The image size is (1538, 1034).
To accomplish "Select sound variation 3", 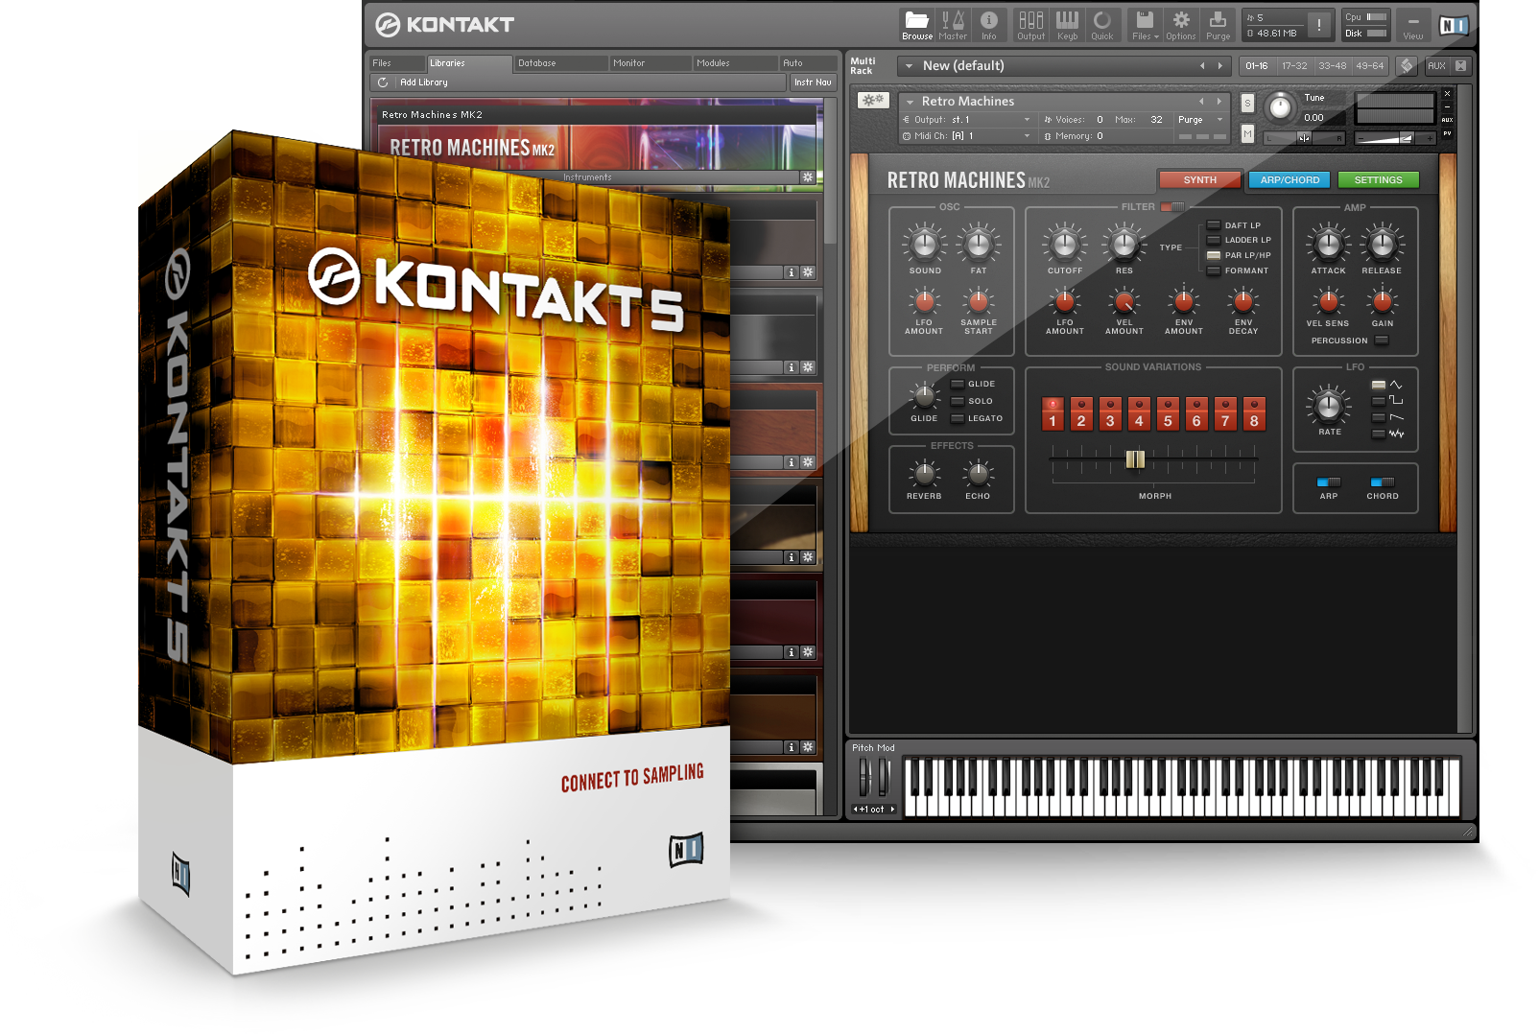I will [1110, 413].
